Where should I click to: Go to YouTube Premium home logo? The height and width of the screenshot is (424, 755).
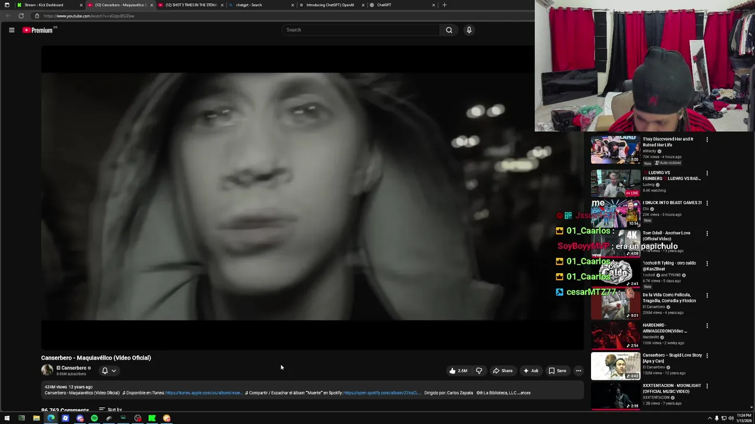click(x=38, y=30)
